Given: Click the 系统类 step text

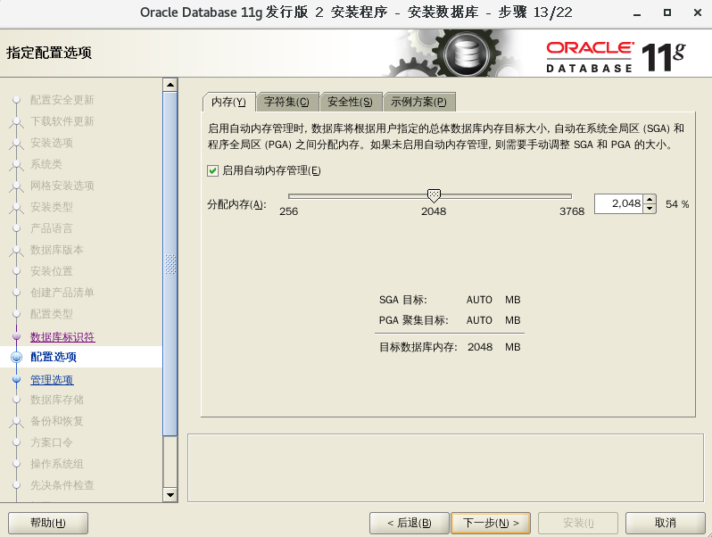Looking at the screenshot, I should pyautogui.click(x=46, y=164).
